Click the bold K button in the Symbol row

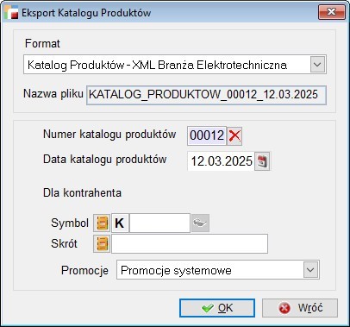click(120, 223)
